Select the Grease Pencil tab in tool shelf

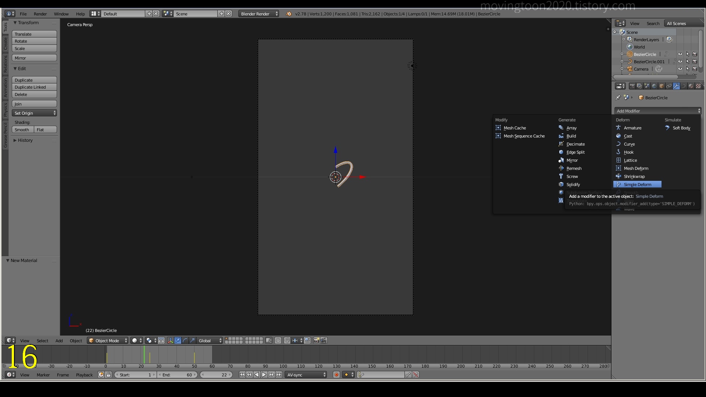5,135
